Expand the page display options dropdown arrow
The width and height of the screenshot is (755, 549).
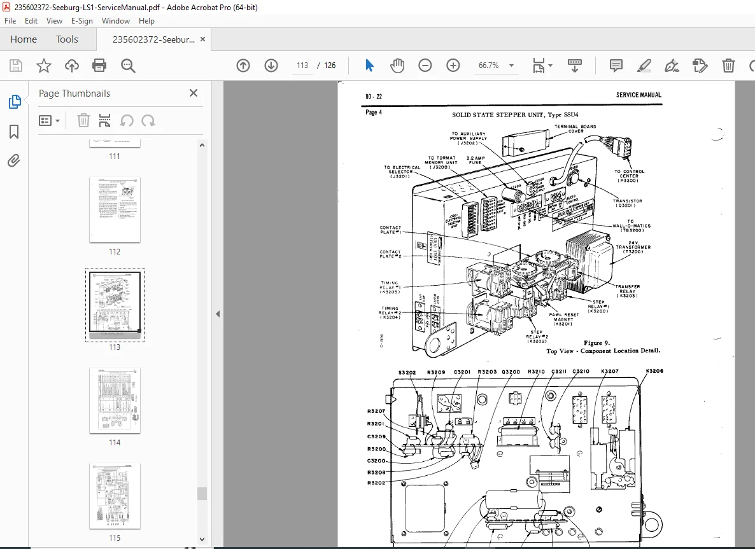551,66
